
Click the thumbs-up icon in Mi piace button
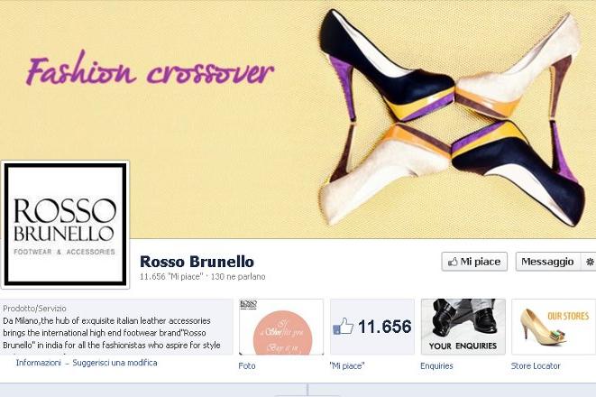click(x=453, y=262)
